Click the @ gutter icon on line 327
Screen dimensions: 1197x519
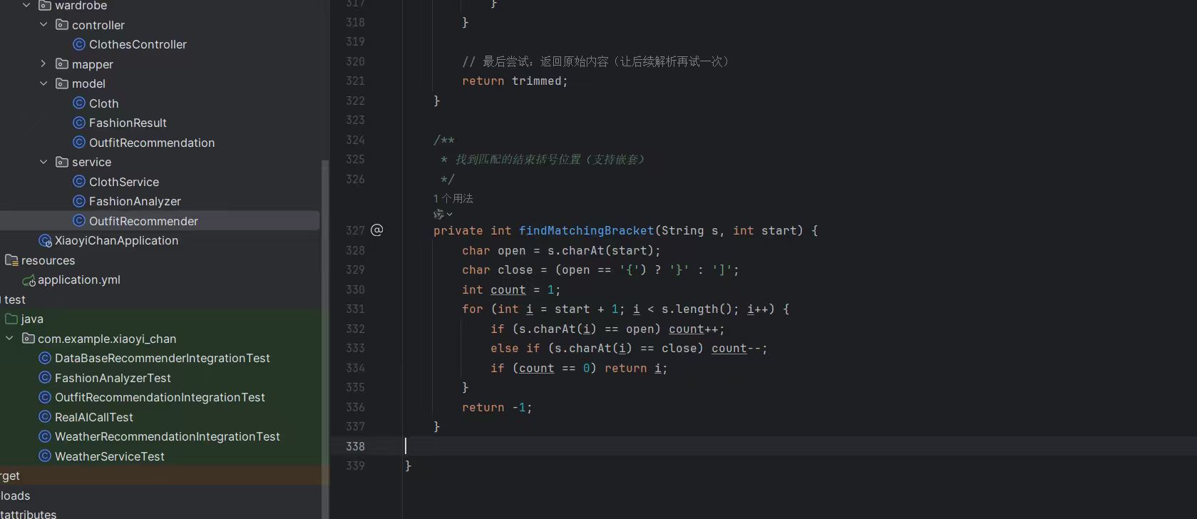click(x=377, y=230)
